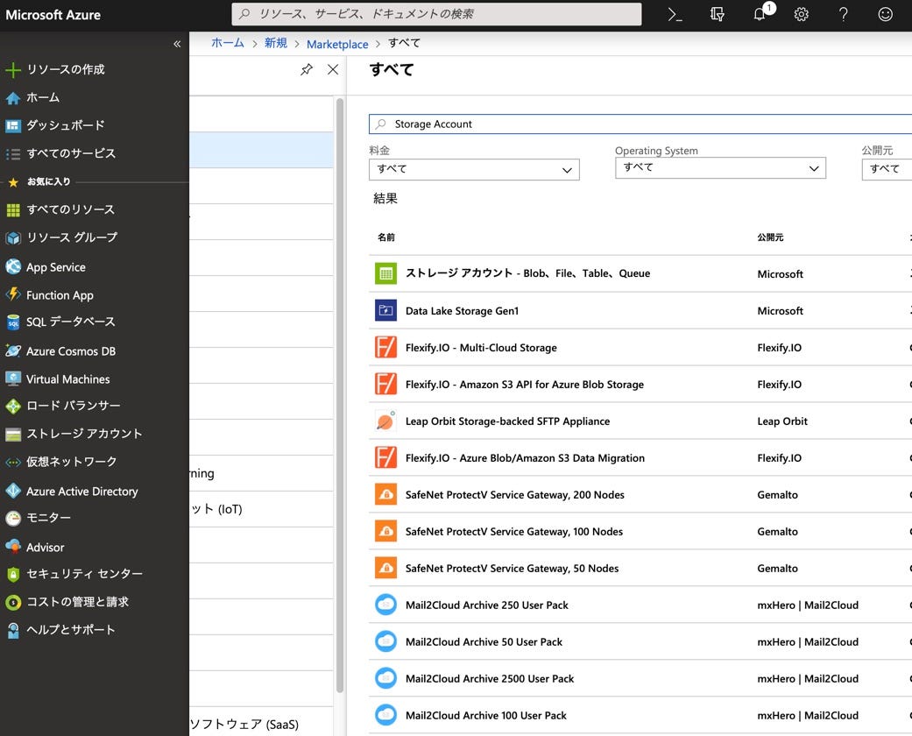Open help question mark icon
Screen dimensions: 912x736
click(x=844, y=15)
